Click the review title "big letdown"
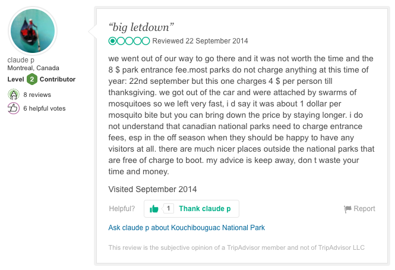The width and height of the screenshot is (395, 270). [140, 27]
